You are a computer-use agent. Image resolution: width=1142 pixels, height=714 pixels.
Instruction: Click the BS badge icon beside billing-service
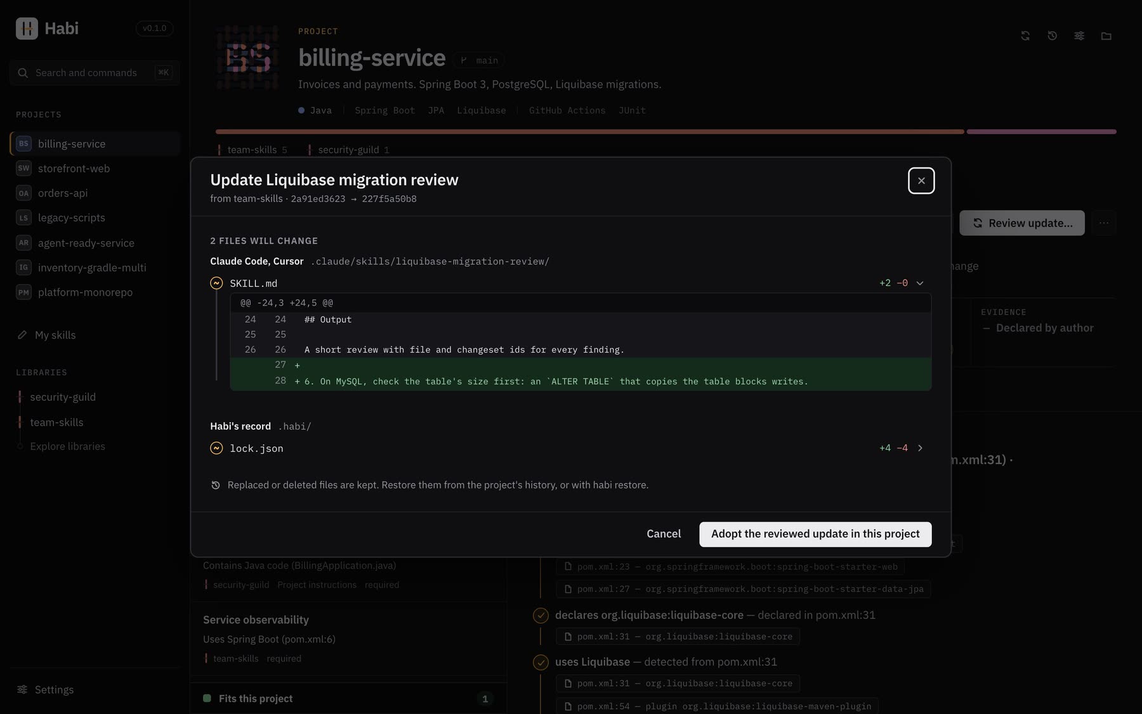pyautogui.click(x=23, y=144)
